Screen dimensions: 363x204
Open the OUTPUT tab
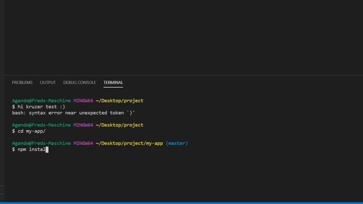point(48,83)
